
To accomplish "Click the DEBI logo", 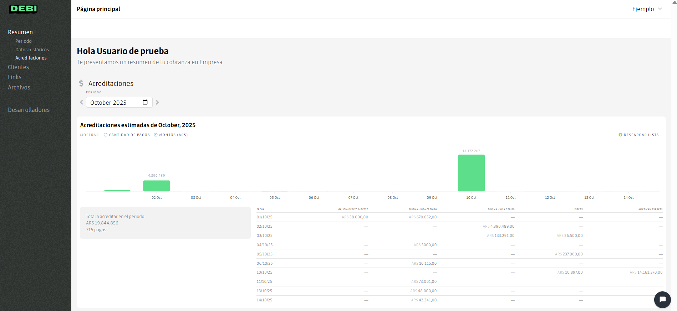I will click(23, 9).
